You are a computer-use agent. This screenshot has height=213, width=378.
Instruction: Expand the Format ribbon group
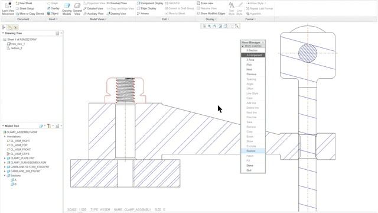click(250, 19)
